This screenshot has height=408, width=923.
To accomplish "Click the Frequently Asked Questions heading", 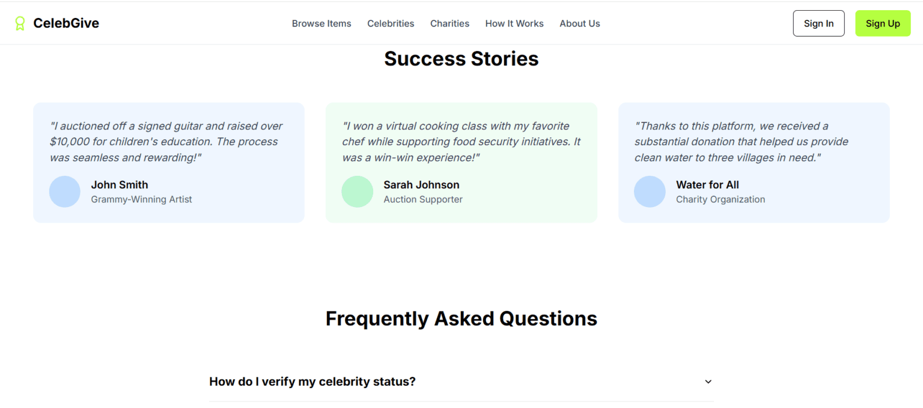I will 461,318.
